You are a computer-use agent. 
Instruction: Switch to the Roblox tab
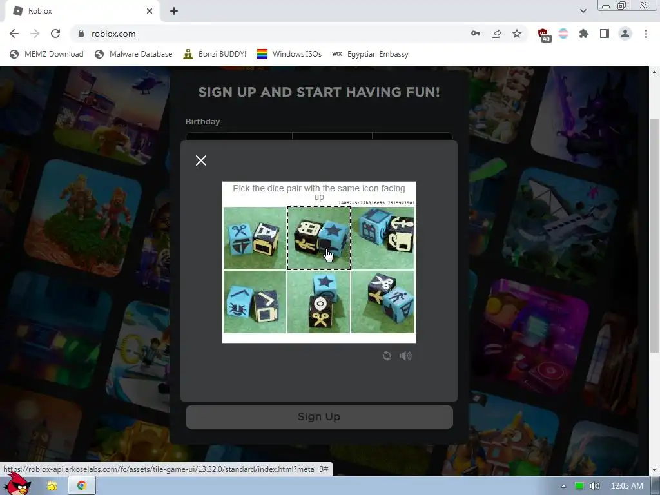pos(82,11)
